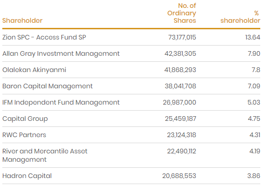This screenshot has height=185, width=264.
Task: Select the 7.09 percentage value
Action: pyautogui.click(x=254, y=86)
